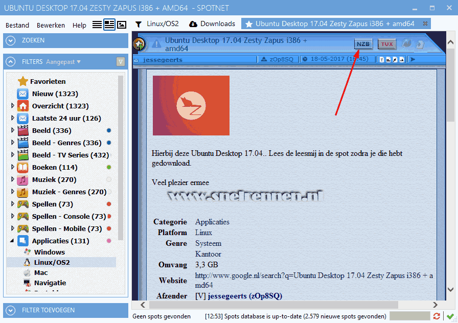Open the Help menu

[79, 26]
